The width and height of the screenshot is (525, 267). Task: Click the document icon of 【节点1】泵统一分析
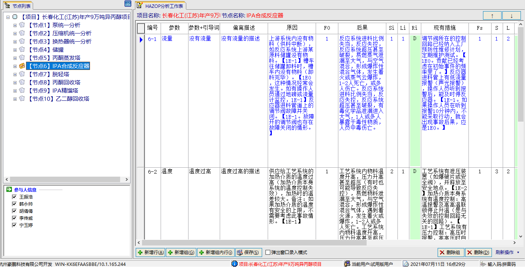(x=22, y=25)
